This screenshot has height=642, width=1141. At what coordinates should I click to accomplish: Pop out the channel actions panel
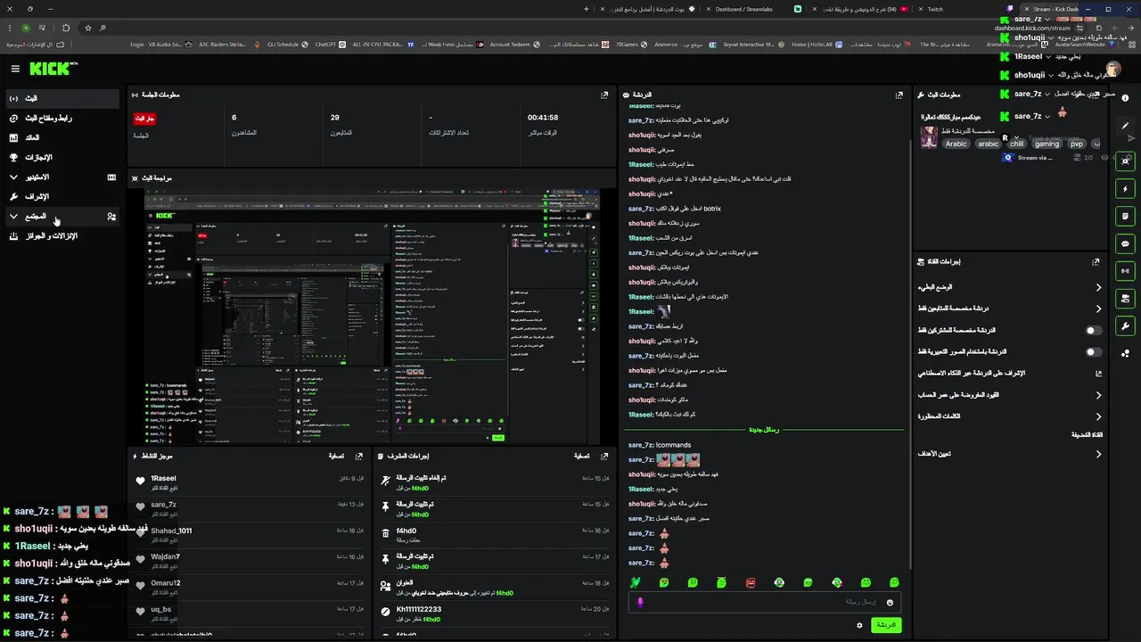click(x=1096, y=262)
